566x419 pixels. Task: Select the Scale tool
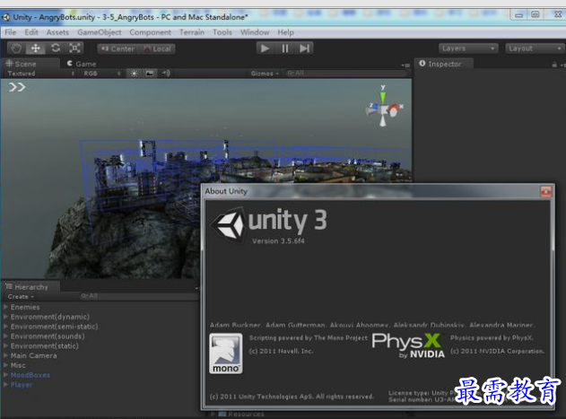74,48
